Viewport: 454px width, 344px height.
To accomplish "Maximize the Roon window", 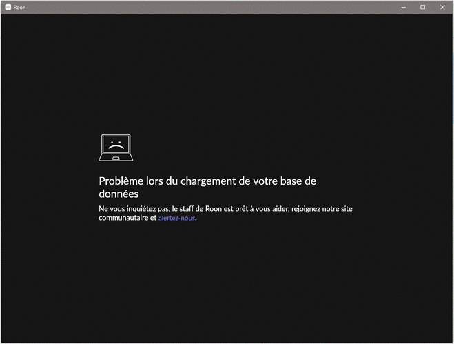I will pos(423,7).
